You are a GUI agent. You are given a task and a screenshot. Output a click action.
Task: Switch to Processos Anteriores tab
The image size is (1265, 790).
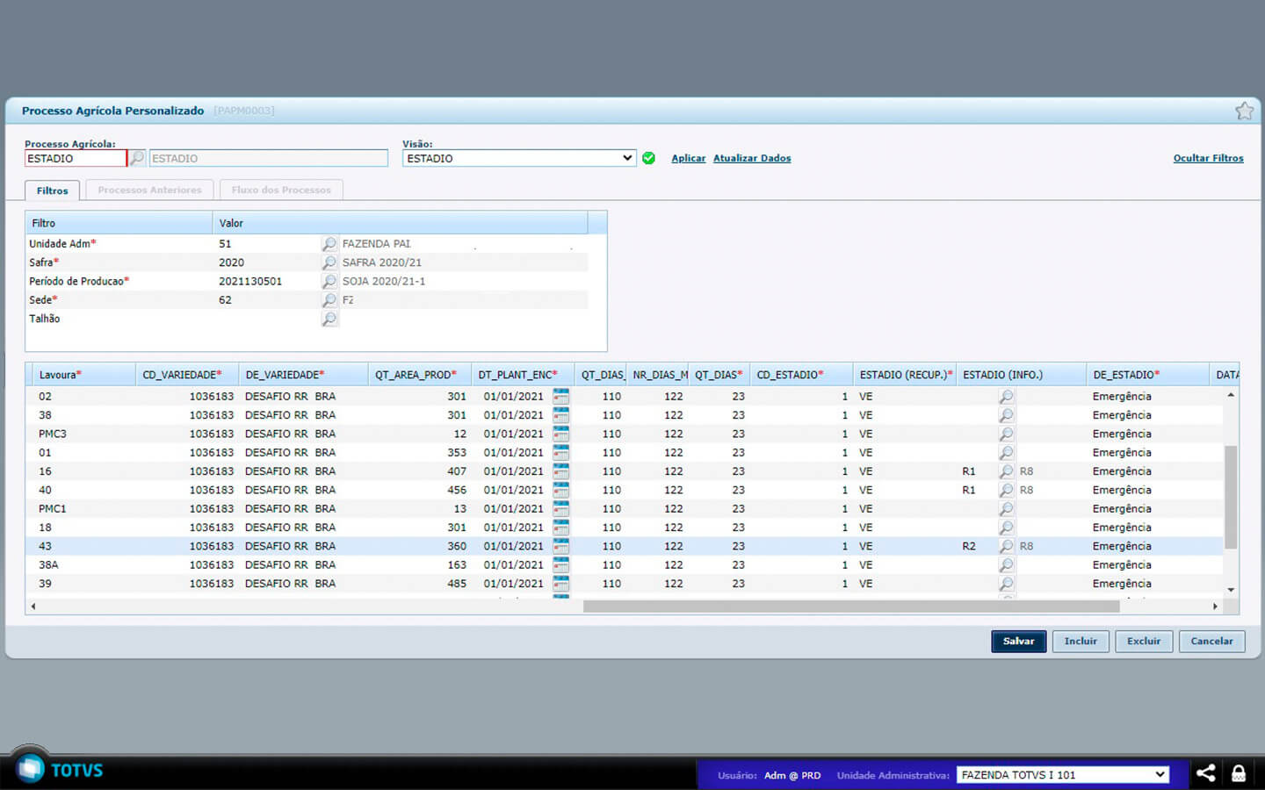click(x=149, y=190)
